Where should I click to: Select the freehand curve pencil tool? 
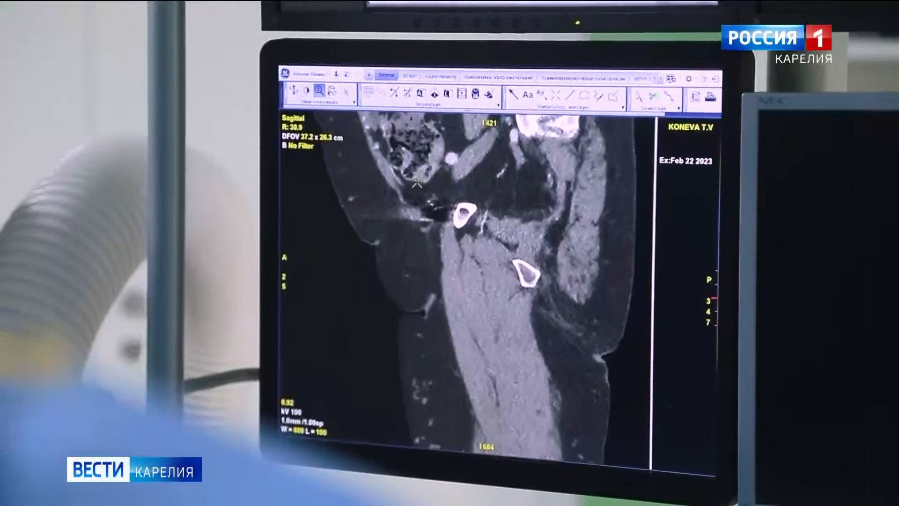coord(598,96)
